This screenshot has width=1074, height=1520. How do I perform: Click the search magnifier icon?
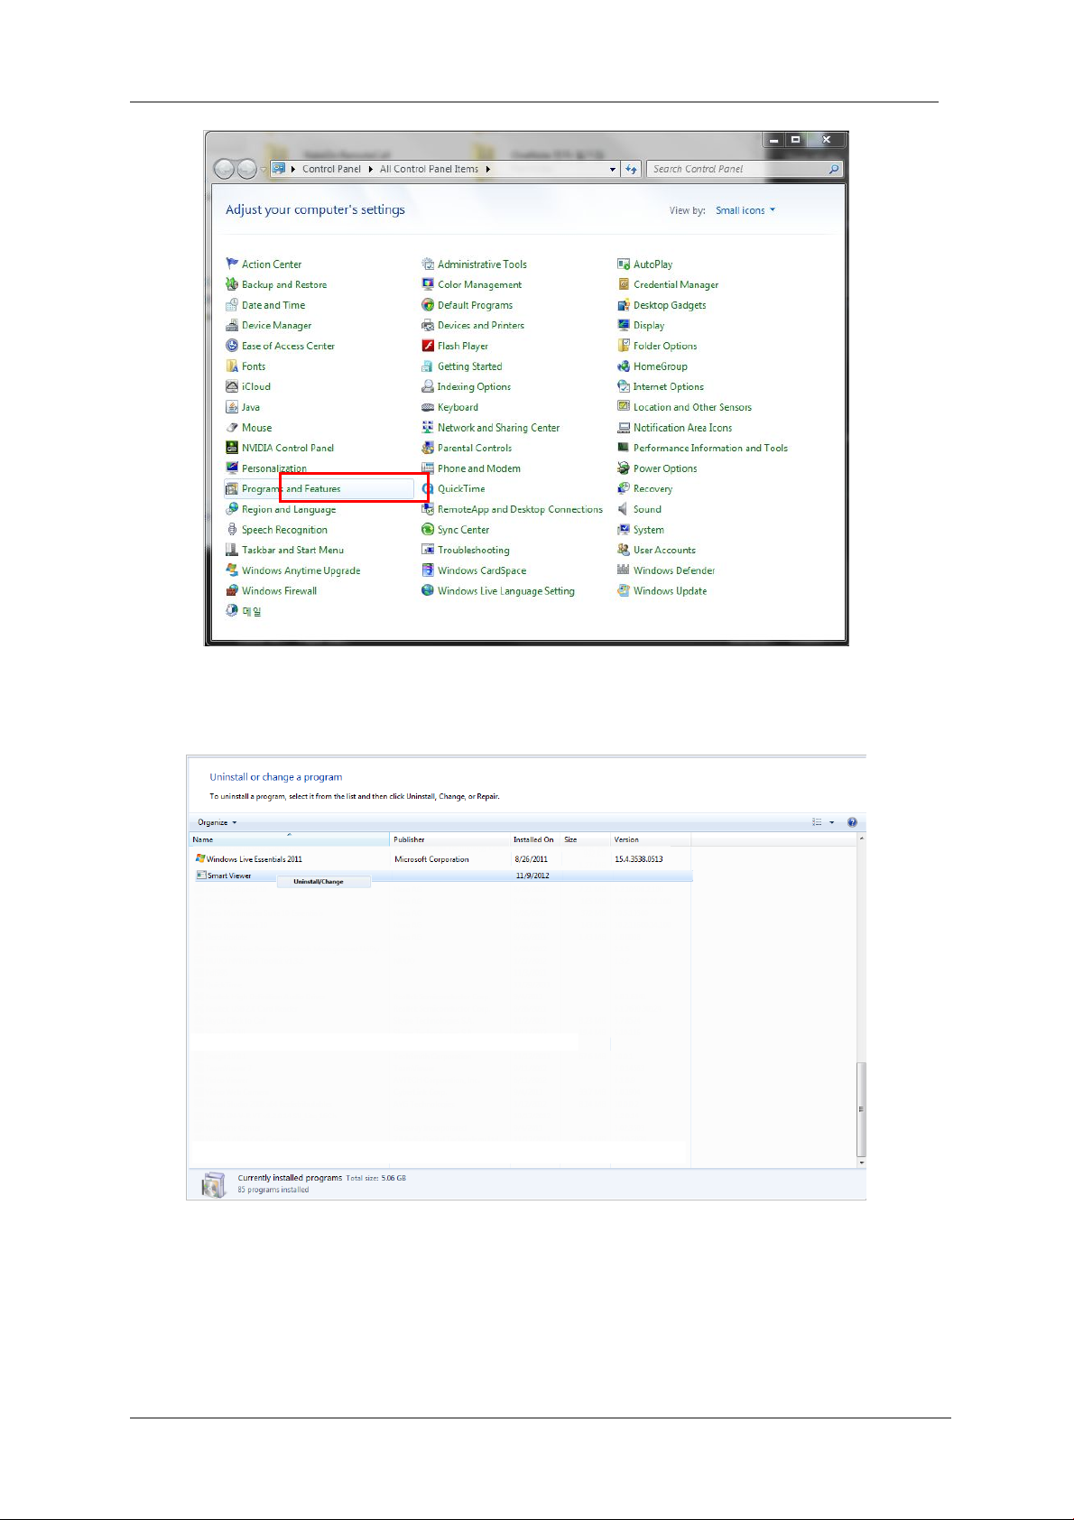coord(834,169)
